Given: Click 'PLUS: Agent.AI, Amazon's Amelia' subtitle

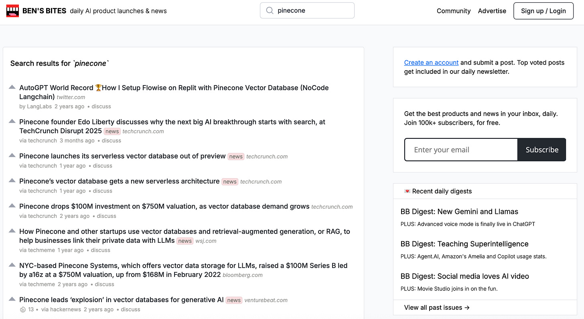Looking at the screenshot, I should coord(474,256).
